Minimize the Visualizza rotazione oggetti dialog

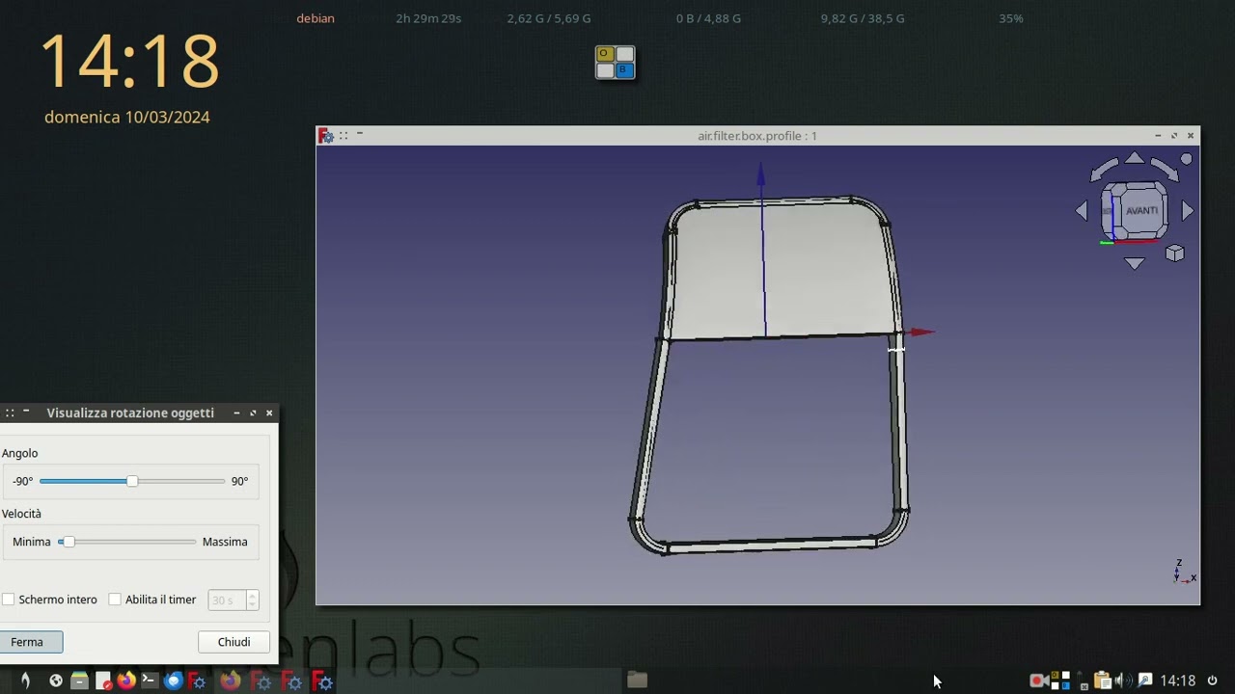236,413
